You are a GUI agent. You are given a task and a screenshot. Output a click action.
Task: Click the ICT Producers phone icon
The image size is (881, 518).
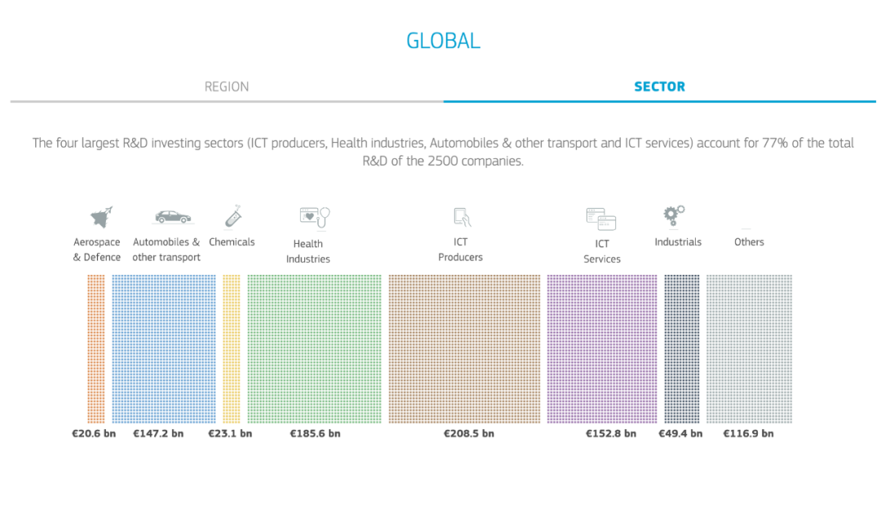(x=463, y=217)
